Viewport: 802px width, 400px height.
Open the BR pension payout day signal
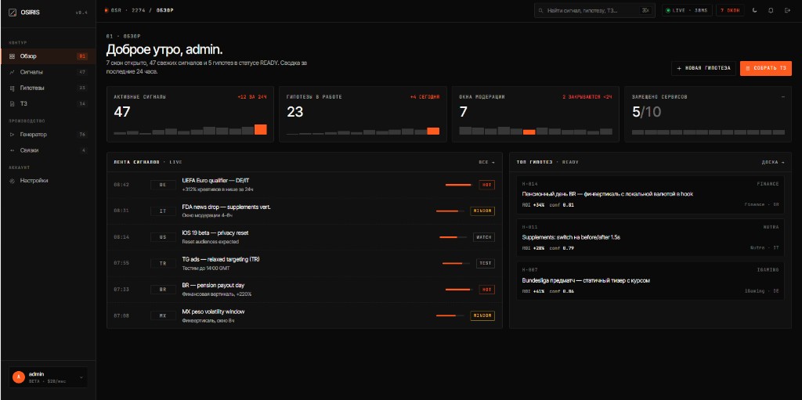pyautogui.click(x=305, y=290)
